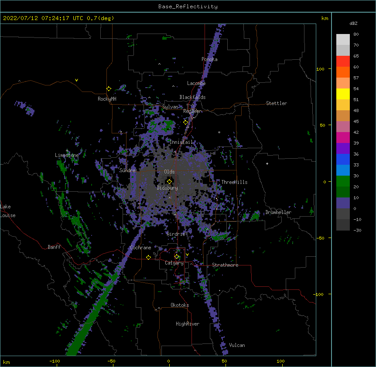Select the vertical-axis -100 km tick label

point(319,294)
